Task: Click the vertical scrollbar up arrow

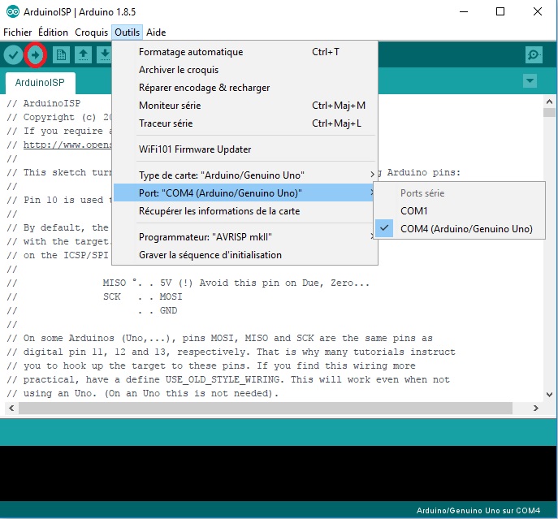Action: click(549, 102)
